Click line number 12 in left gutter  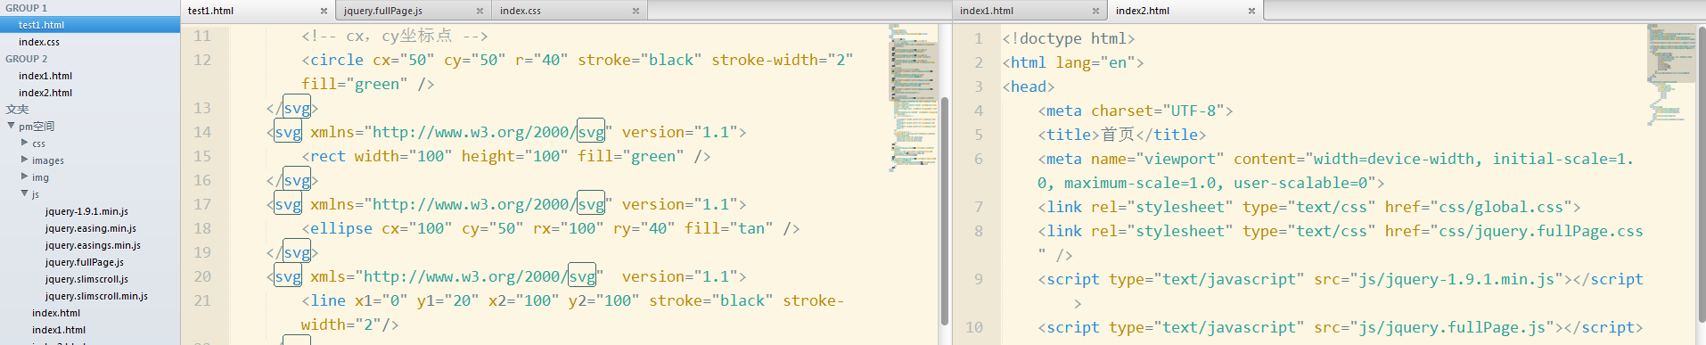pyautogui.click(x=202, y=60)
